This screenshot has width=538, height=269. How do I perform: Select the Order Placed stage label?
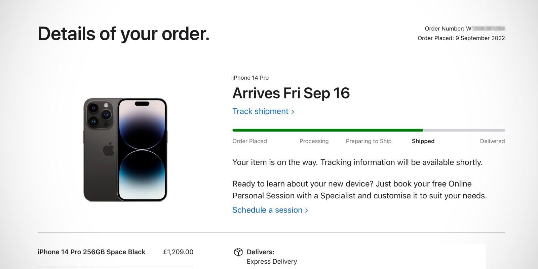tap(249, 141)
